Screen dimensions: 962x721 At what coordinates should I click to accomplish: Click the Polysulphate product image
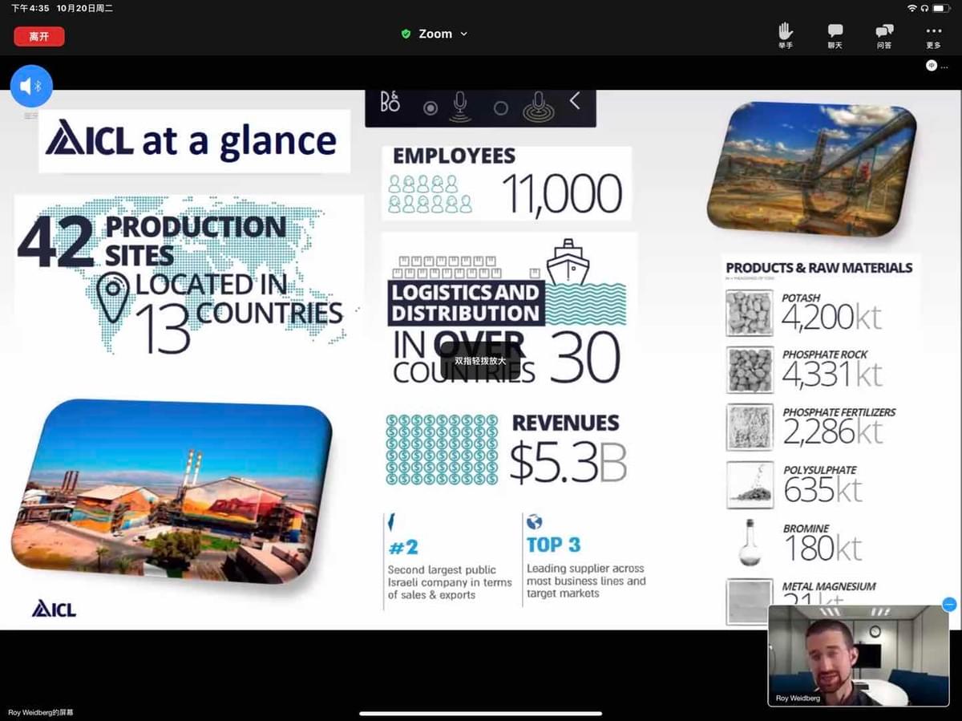(750, 485)
